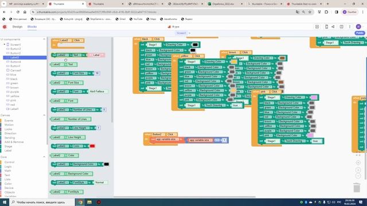Collapse the Screen1 tree node
Image resolution: width=367 pixels, height=206 pixels.
(5, 45)
